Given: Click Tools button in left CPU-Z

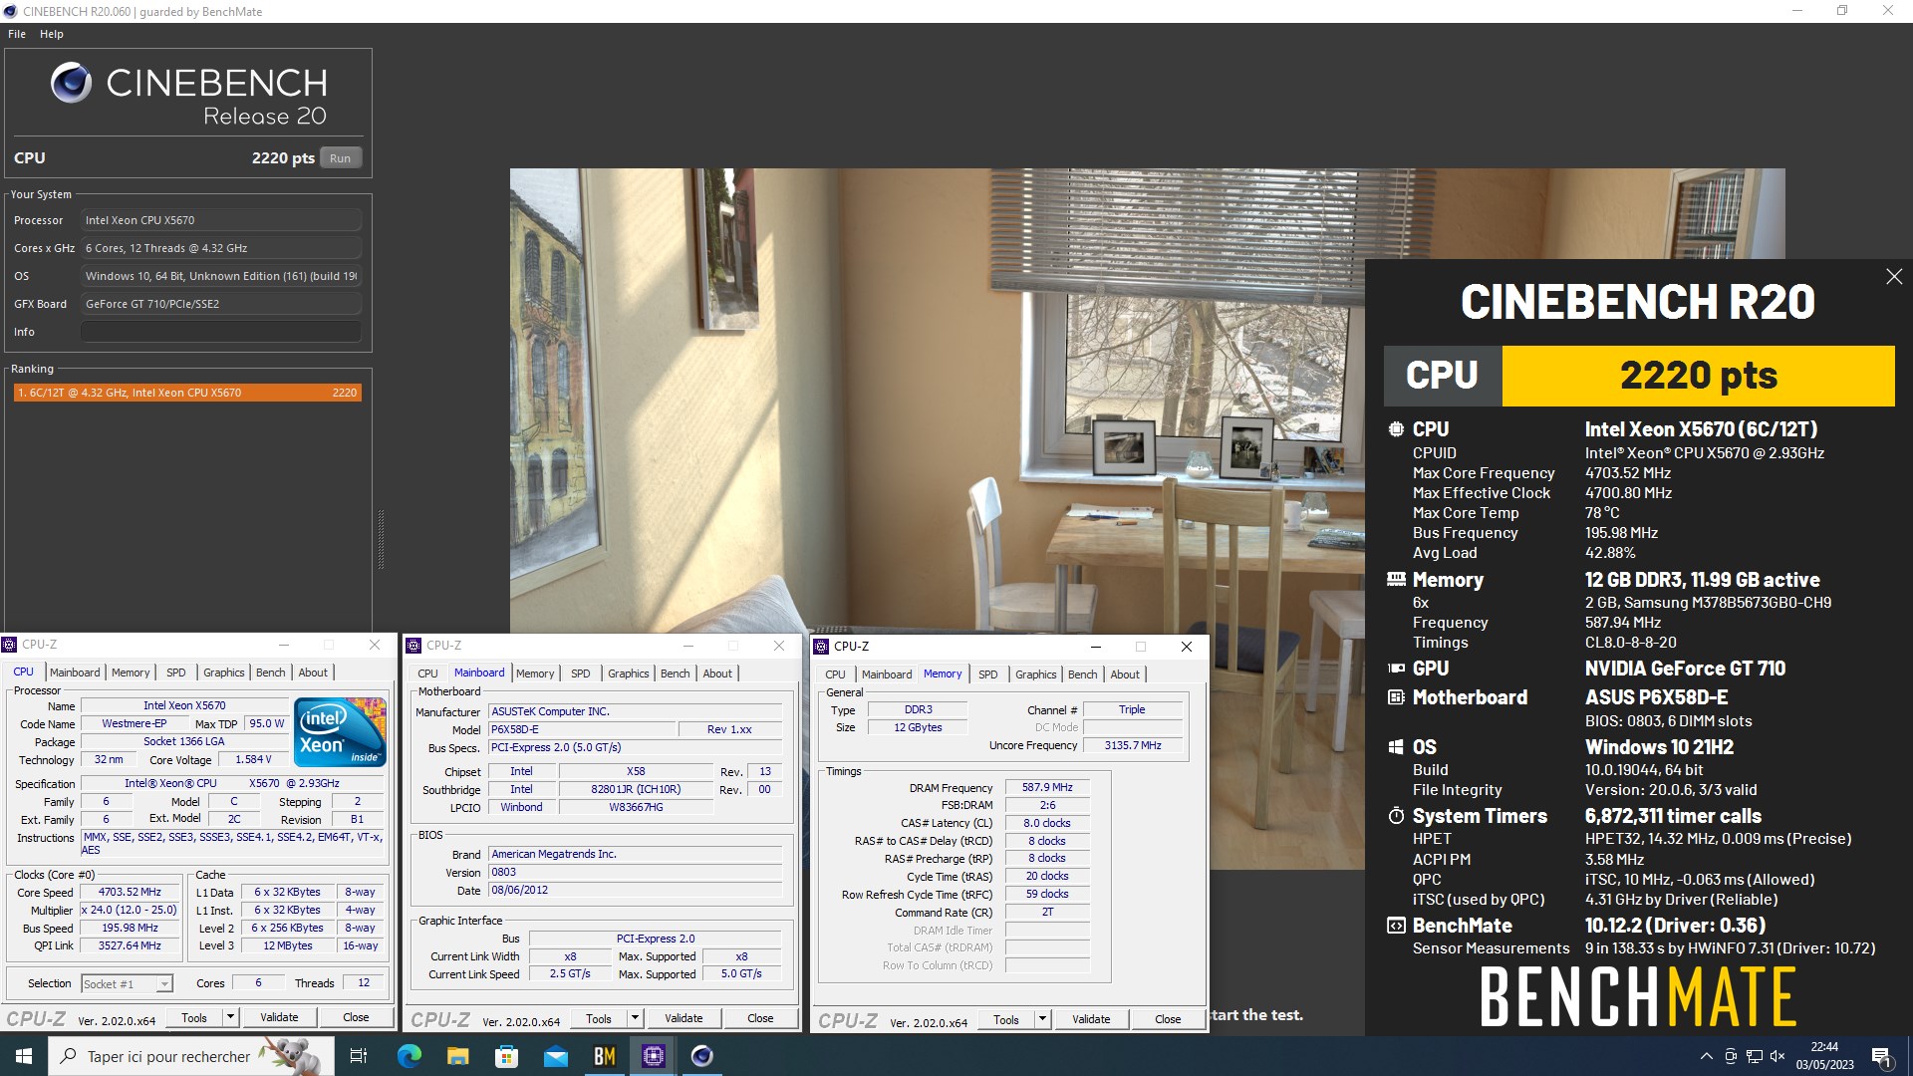Looking at the screenshot, I should click(x=194, y=1017).
